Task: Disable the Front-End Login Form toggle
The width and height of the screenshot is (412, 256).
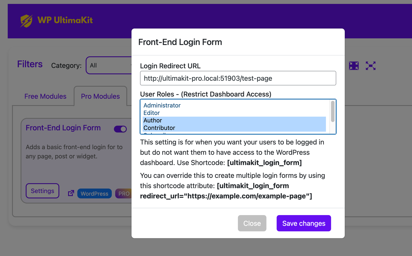Action: coord(120,129)
